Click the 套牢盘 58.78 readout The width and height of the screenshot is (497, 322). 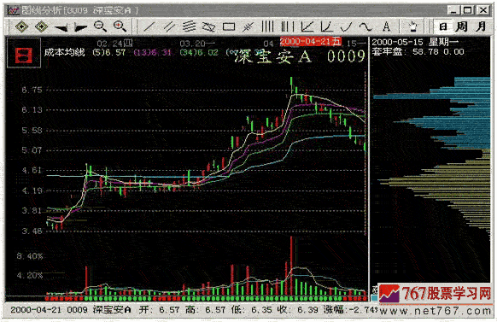[x=418, y=51]
